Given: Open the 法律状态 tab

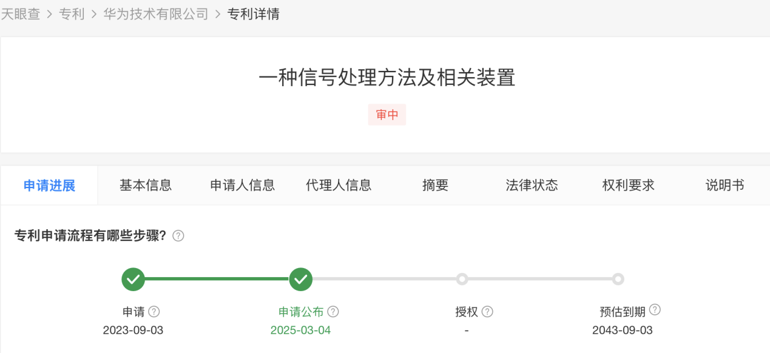Looking at the screenshot, I should [532, 186].
